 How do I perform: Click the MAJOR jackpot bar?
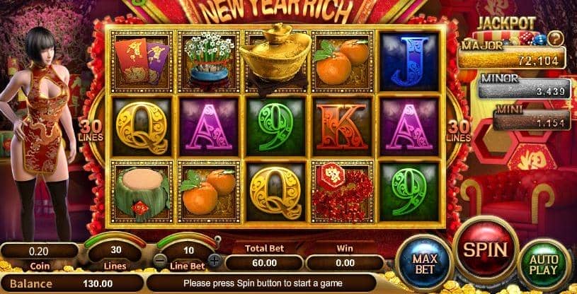tap(511, 57)
